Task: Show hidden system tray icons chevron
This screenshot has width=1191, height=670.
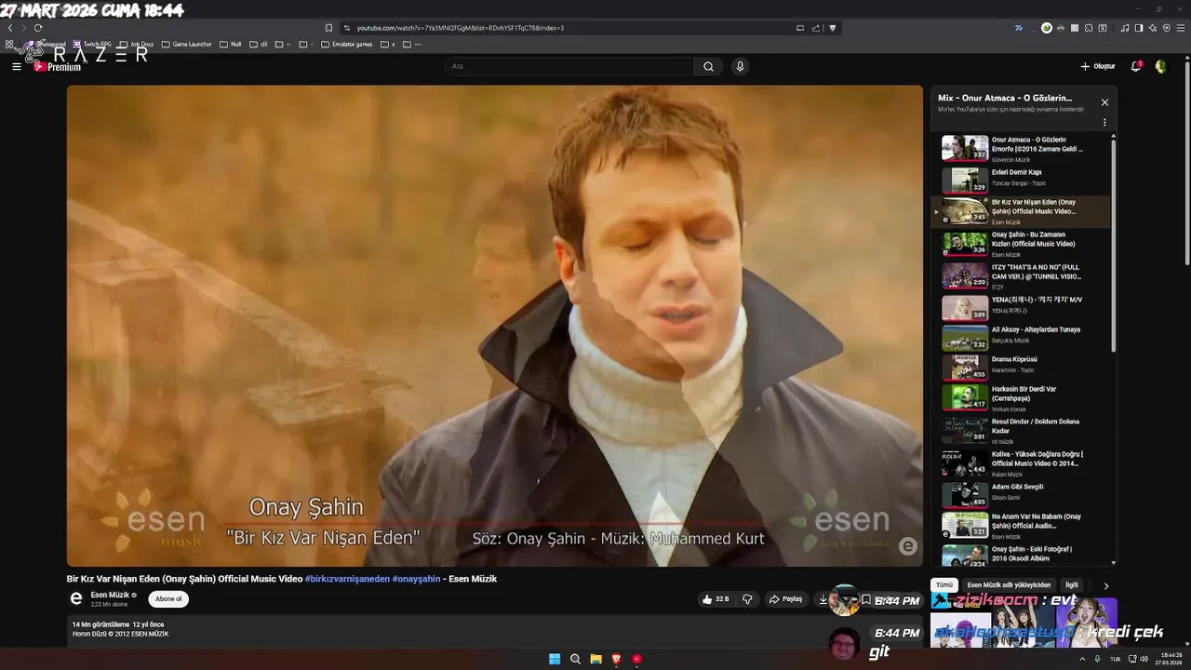Action: tap(1082, 659)
